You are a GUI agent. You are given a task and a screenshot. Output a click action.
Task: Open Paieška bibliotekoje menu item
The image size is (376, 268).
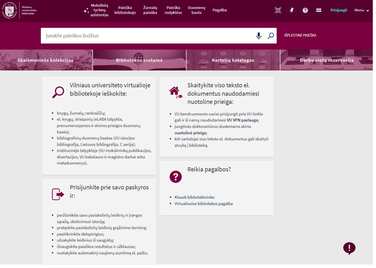pos(125,10)
